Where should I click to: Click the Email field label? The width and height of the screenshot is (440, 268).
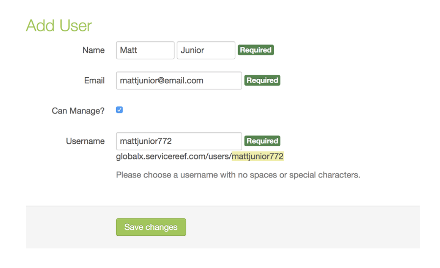tap(94, 81)
